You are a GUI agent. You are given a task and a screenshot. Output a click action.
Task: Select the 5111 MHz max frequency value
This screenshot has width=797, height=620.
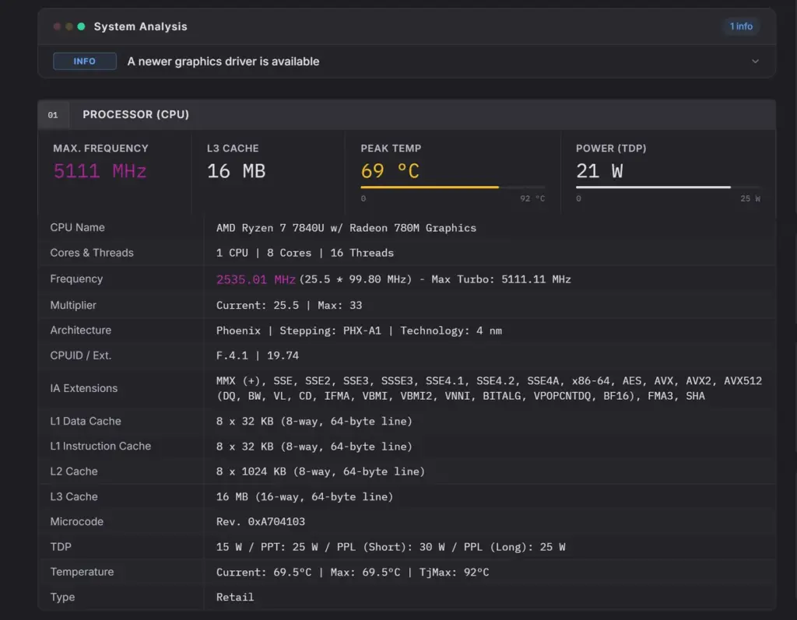(x=100, y=171)
